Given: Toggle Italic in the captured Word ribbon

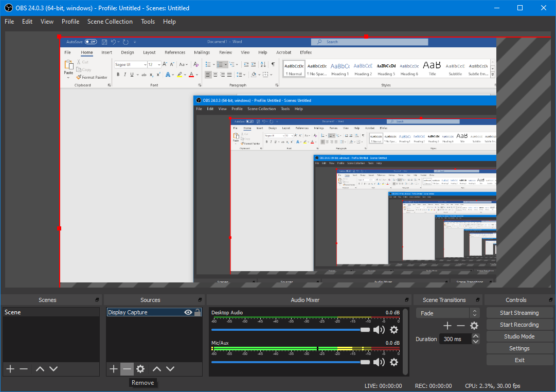Looking at the screenshot, I should point(125,75).
